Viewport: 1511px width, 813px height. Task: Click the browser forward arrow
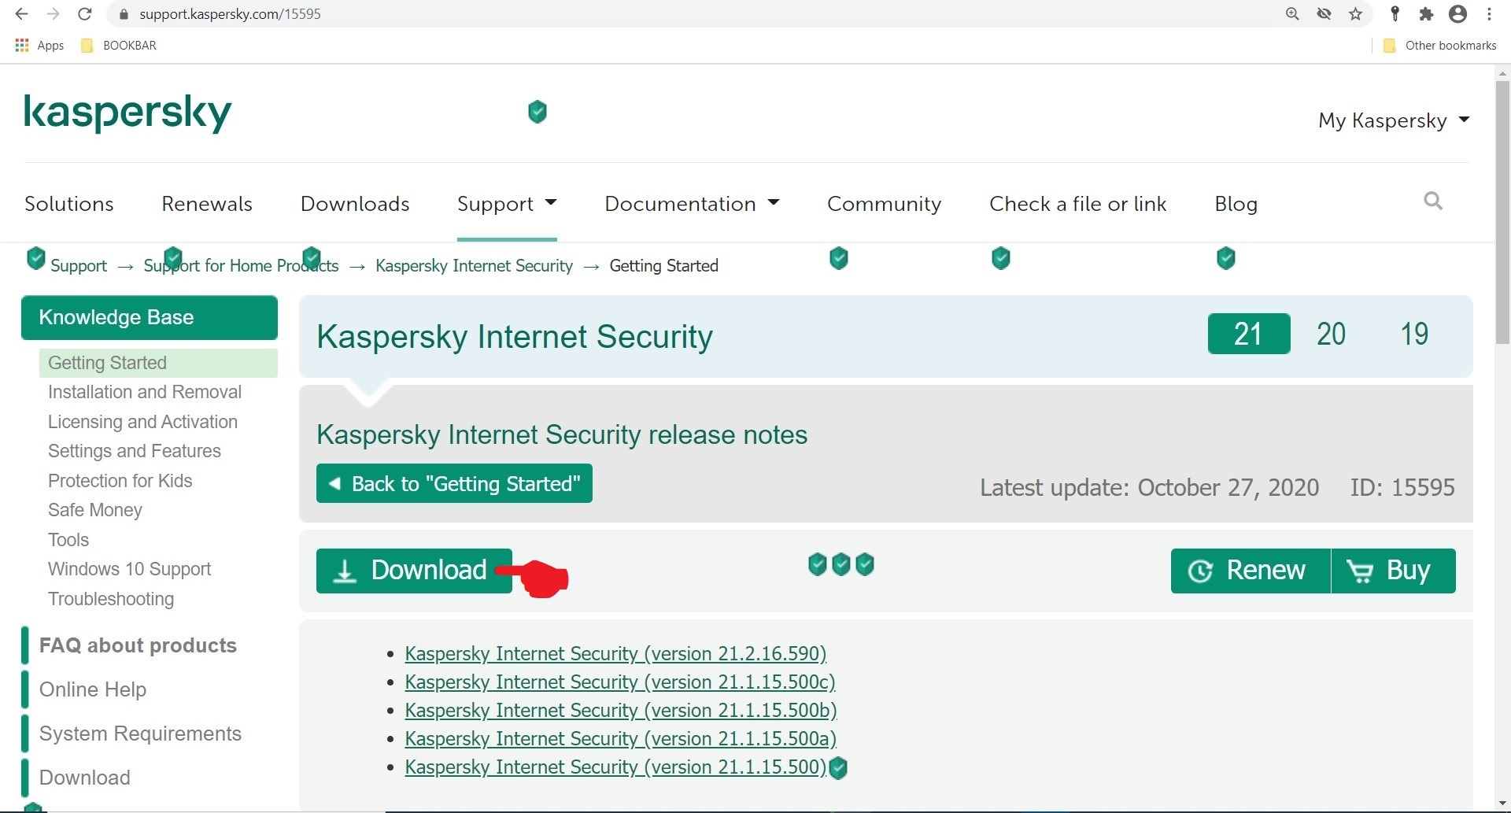pyautogui.click(x=53, y=14)
